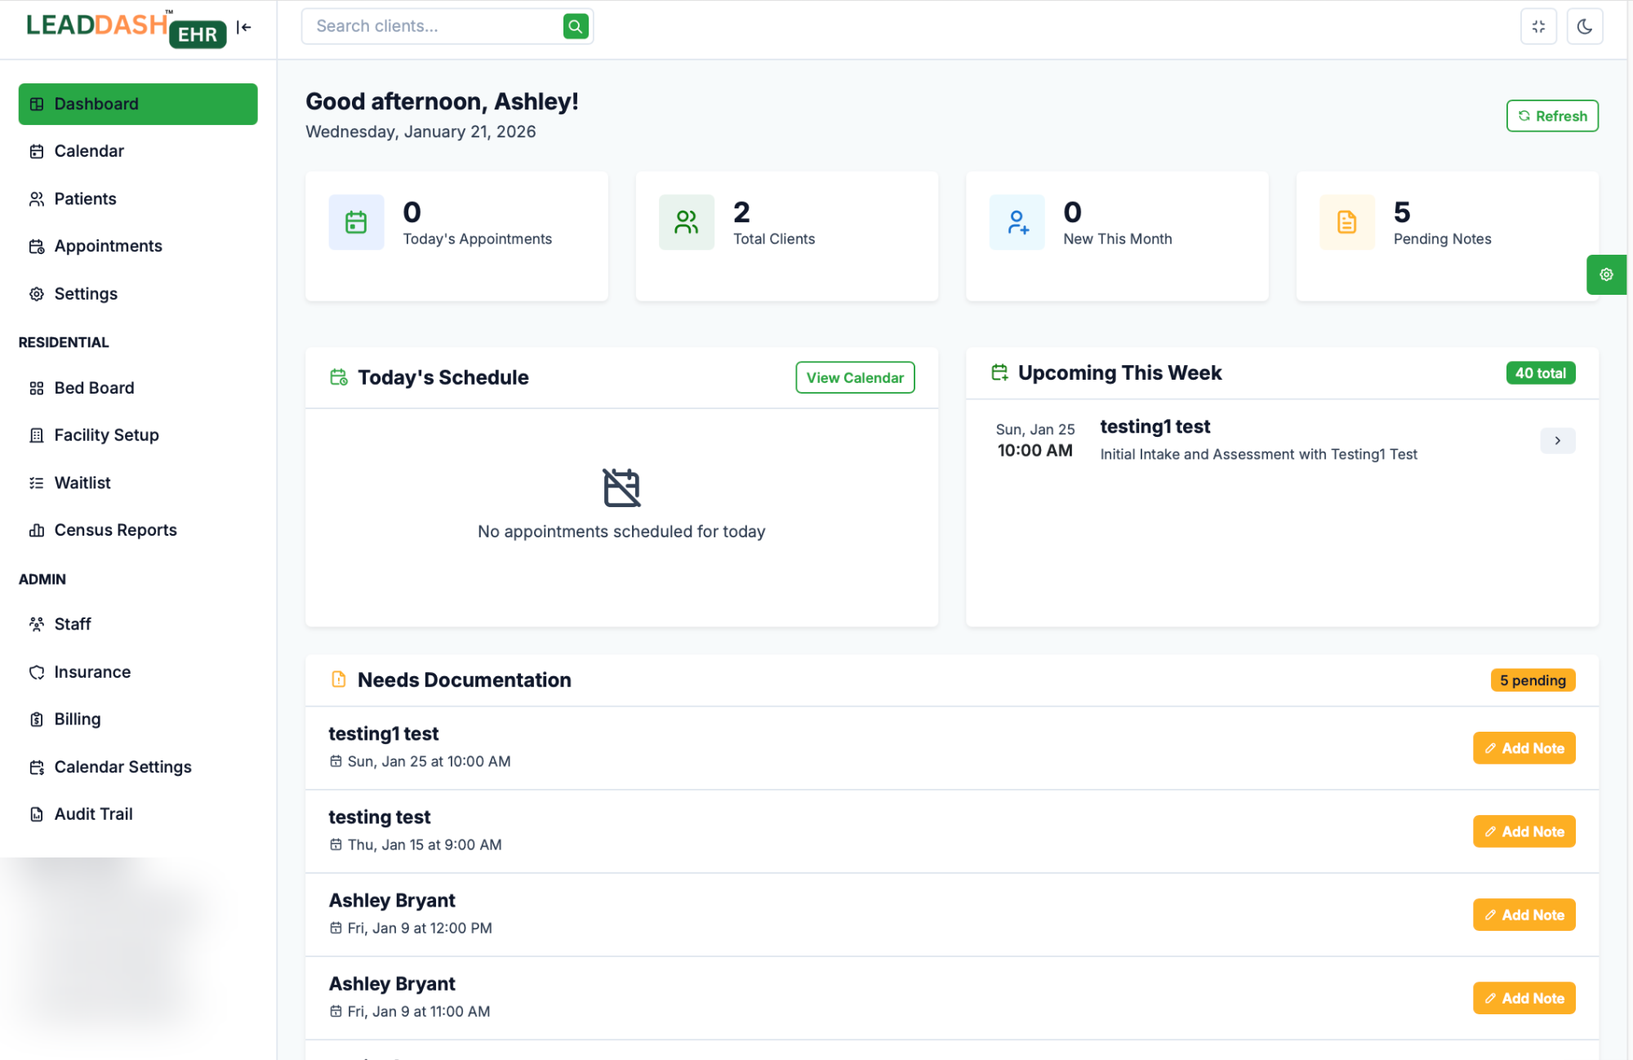
Task: Click the 5 pending badge
Action: tap(1532, 680)
